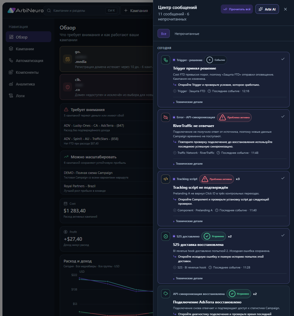The width and height of the screenshot is (294, 316).
Task: Click the S2S-доставка восстановлена message icon
Action: pos(166,236)
